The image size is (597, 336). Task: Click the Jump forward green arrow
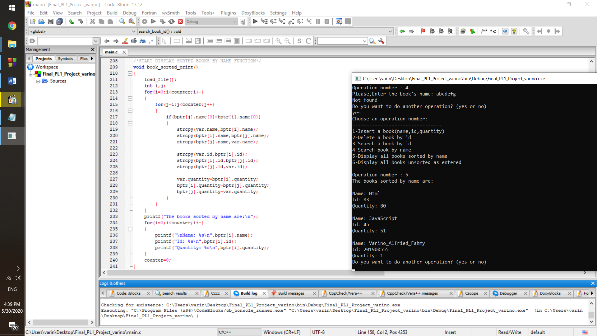(x=411, y=31)
